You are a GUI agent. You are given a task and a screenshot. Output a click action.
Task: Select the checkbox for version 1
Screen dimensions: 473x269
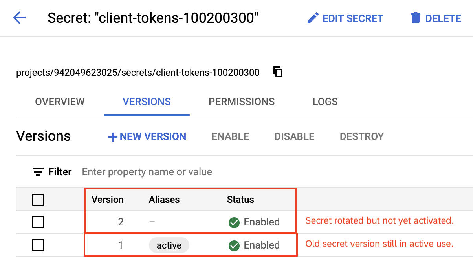click(38, 245)
